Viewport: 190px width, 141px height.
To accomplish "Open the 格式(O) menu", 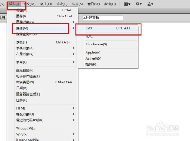I will pos(46,4).
